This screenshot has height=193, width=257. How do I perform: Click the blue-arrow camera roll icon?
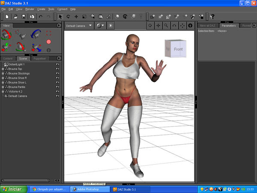(x=36, y=34)
